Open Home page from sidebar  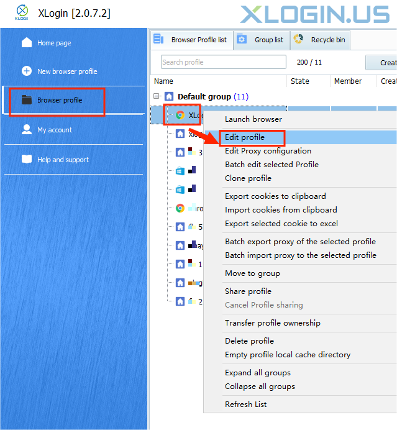[54, 43]
